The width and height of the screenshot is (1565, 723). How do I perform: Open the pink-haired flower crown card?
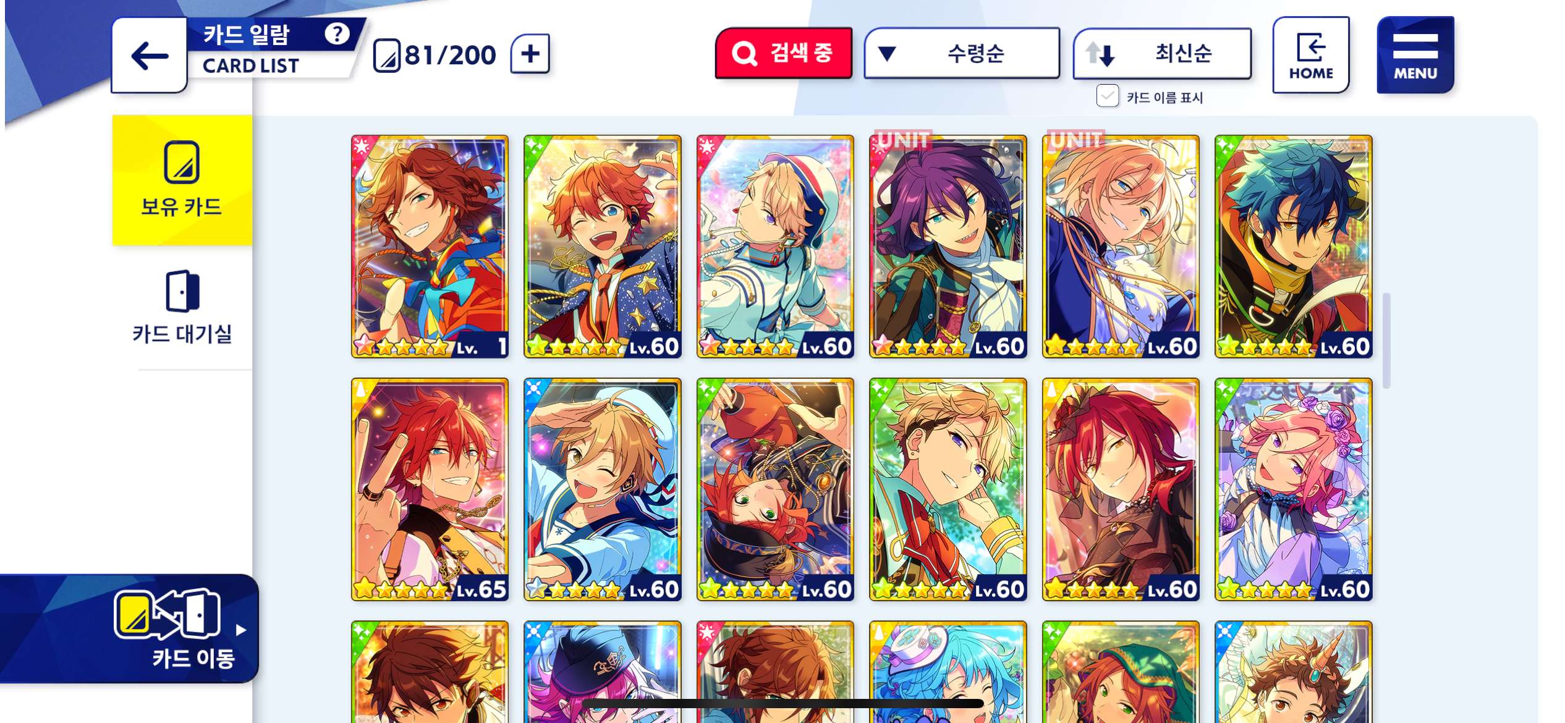(x=1293, y=489)
